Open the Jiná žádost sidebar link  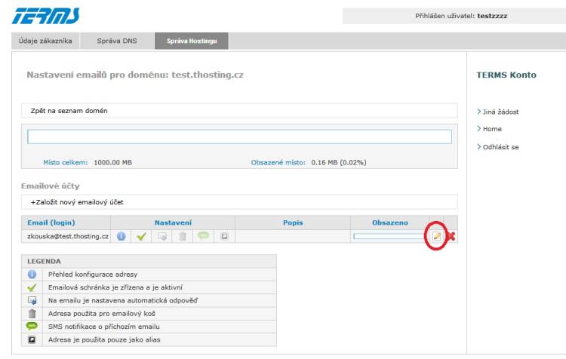point(501,112)
